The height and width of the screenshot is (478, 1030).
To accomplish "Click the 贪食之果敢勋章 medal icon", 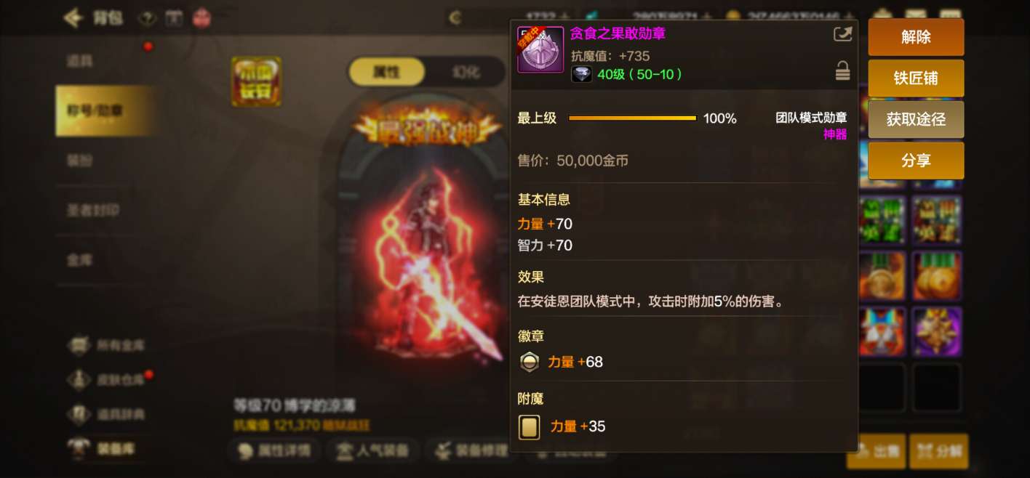I will [540, 50].
